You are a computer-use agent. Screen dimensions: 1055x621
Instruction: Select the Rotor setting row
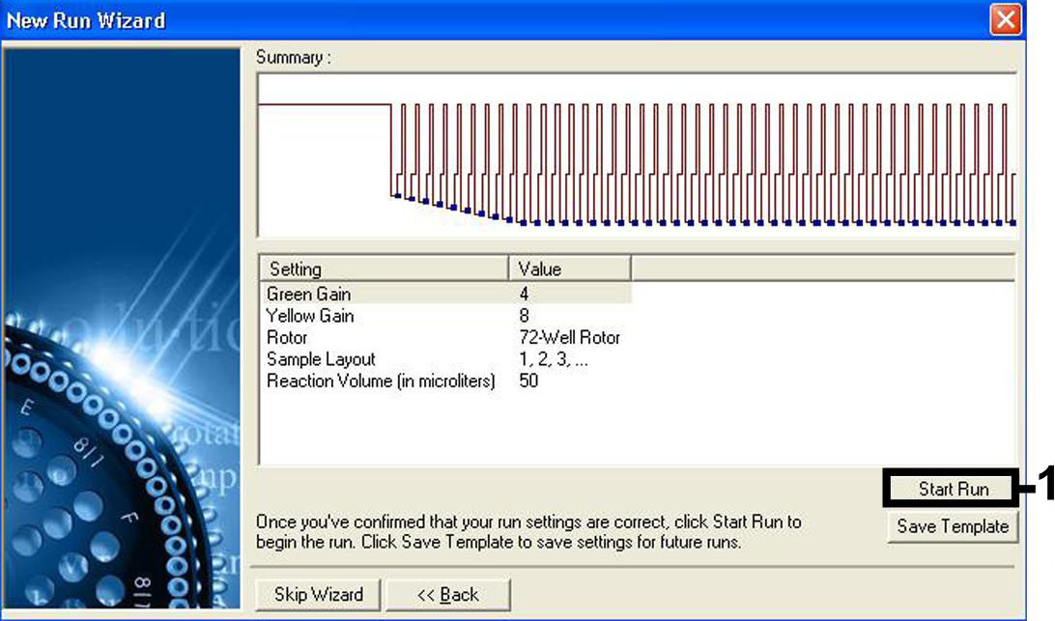pos(445,337)
